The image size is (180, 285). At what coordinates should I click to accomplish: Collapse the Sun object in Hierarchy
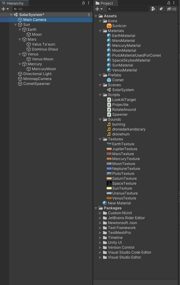tap(16, 25)
